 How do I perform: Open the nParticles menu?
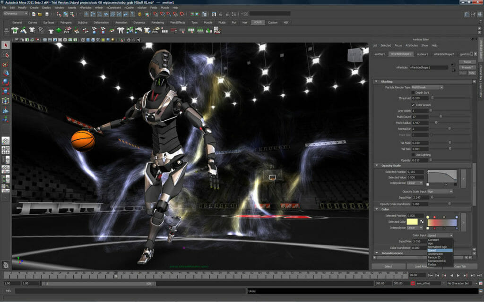(86, 8)
